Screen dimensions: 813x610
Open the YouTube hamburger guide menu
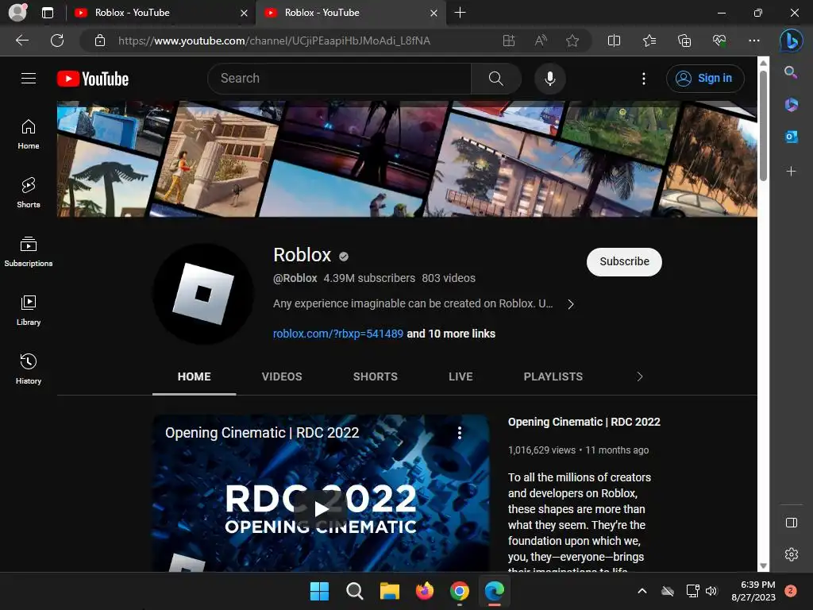point(29,79)
